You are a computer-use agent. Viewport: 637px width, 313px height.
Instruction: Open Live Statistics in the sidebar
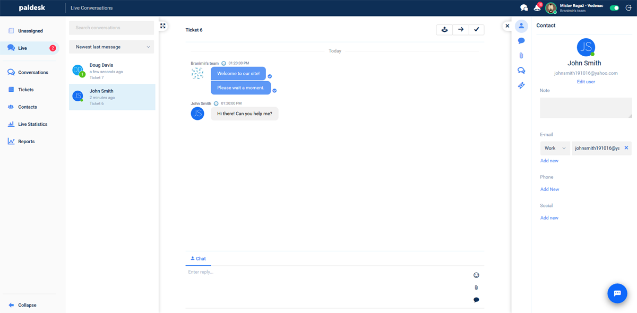[32, 124]
